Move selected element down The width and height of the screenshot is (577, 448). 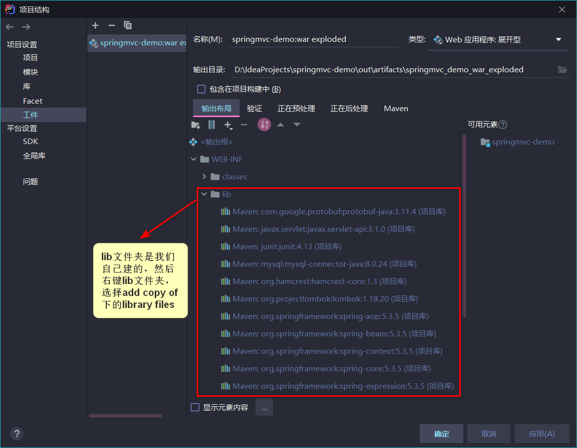[x=296, y=125]
